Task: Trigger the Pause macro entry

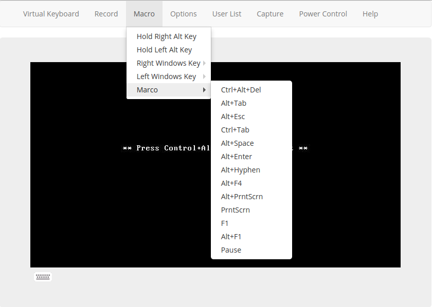Action: point(231,250)
